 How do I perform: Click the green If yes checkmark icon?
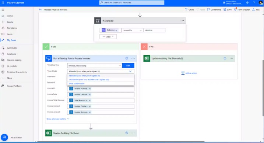[46, 47]
